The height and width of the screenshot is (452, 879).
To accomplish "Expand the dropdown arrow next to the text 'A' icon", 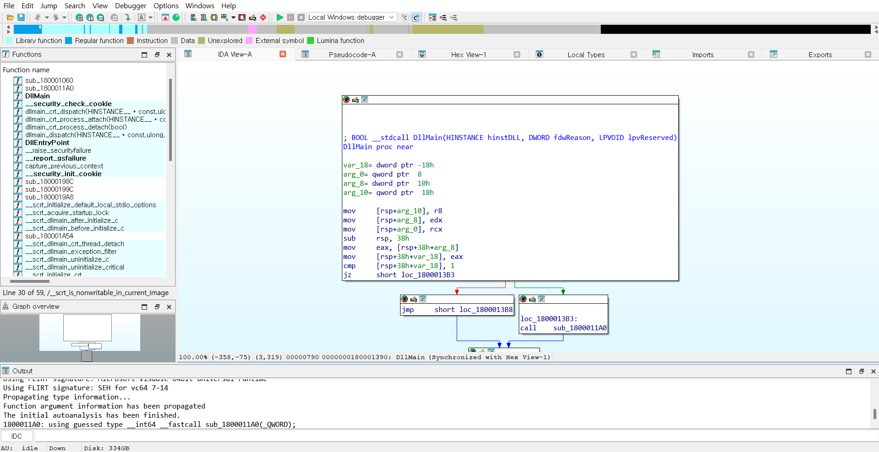I will [x=150, y=17].
